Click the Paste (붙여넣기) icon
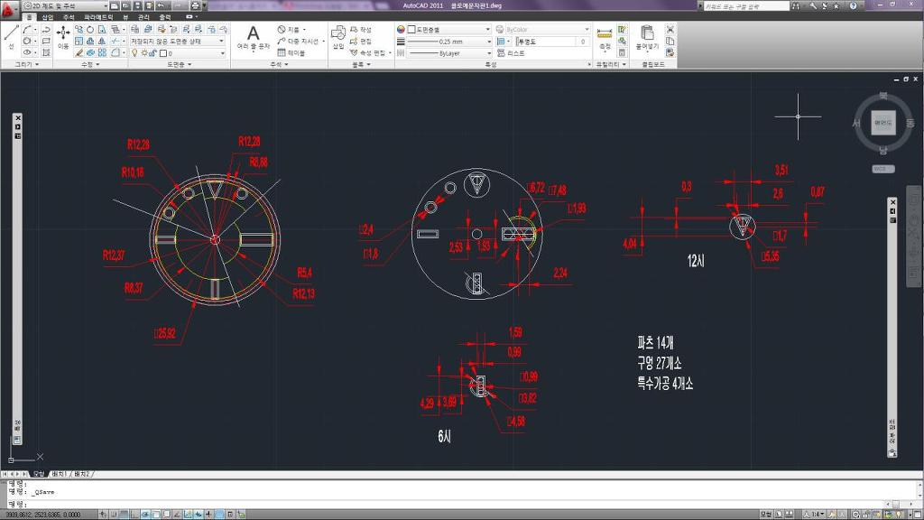This screenshot has height=520, width=924. (x=646, y=36)
